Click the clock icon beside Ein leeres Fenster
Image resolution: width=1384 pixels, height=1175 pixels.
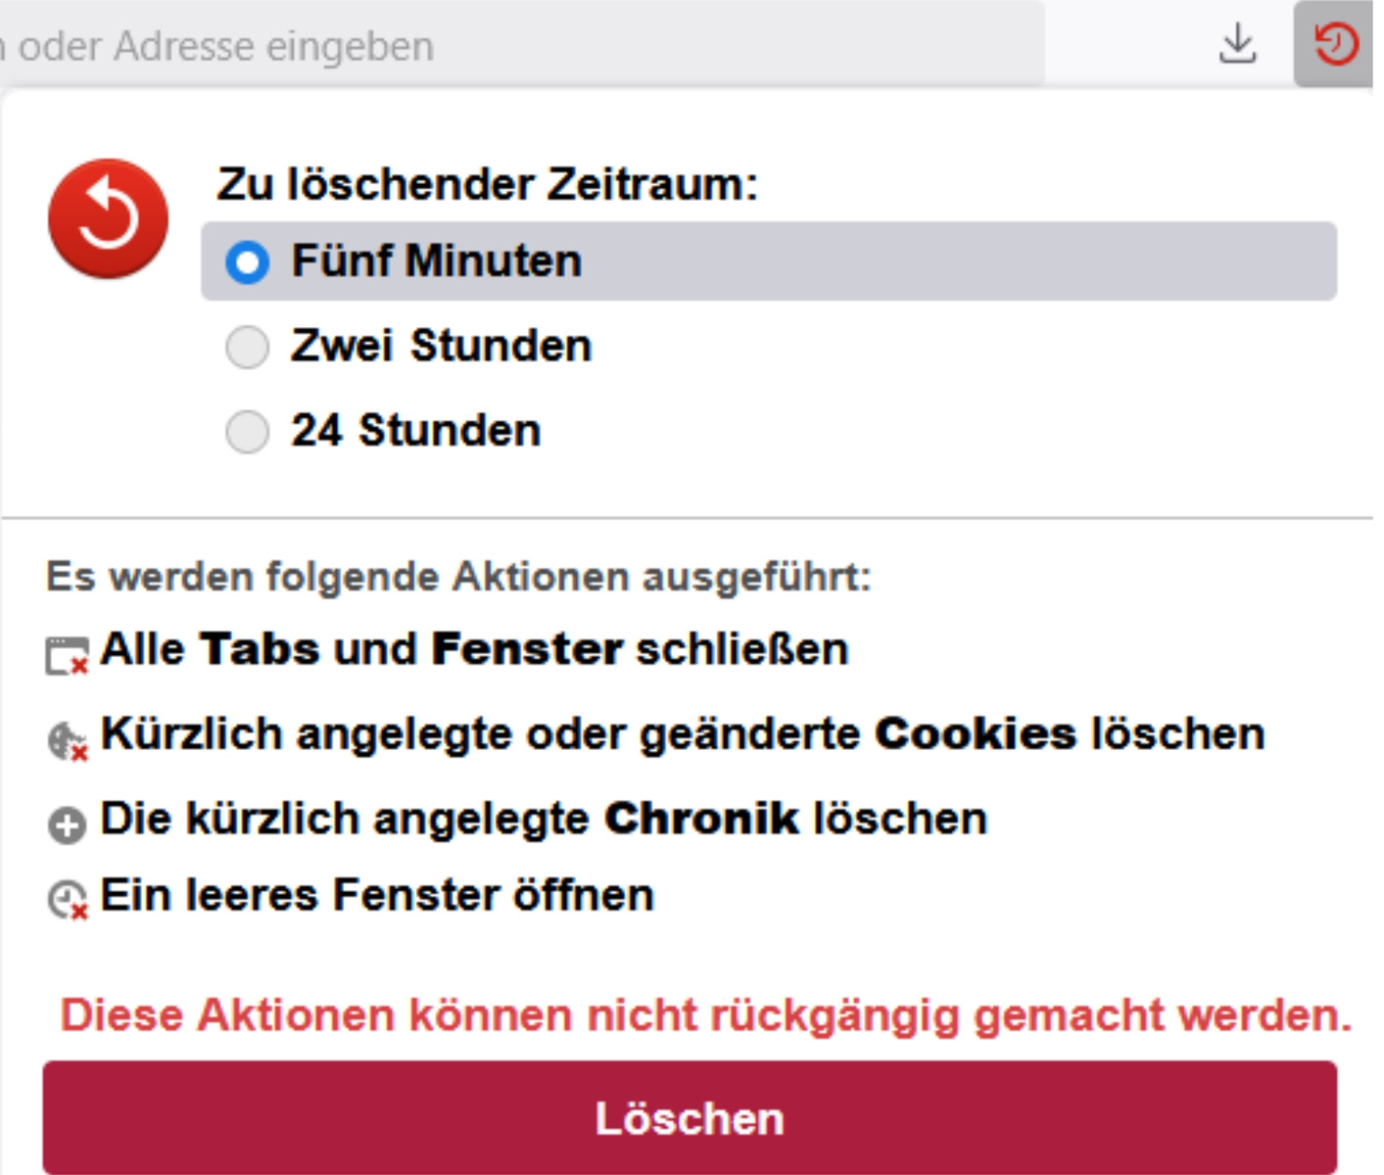[x=67, y=900]
